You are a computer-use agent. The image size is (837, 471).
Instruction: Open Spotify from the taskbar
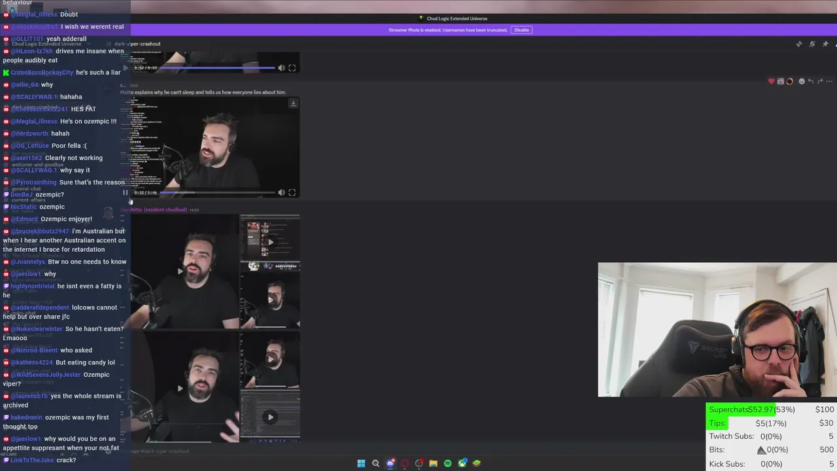pyautogui.click(x=447, y=463)
